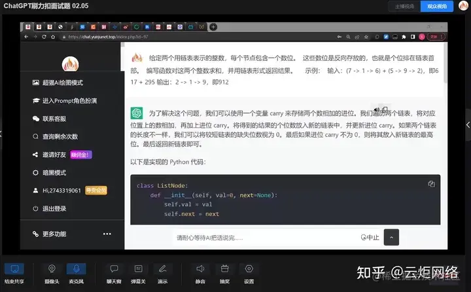
Task: Switch to 主播视角 view
Action: pyautogui.click(x=405, y=6)
